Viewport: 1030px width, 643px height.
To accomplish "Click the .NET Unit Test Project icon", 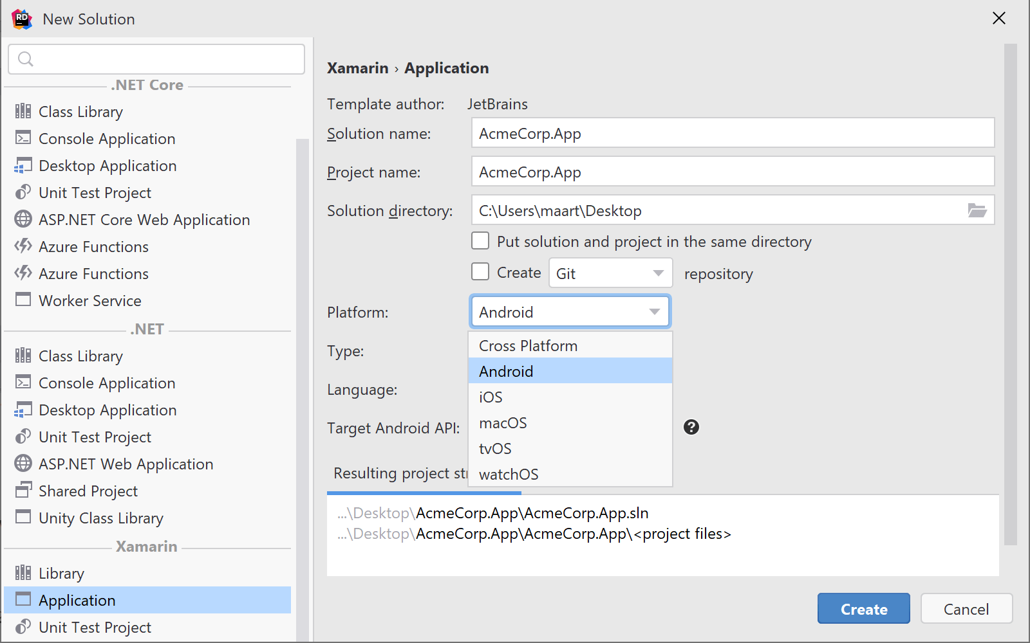I will point(23,437).
